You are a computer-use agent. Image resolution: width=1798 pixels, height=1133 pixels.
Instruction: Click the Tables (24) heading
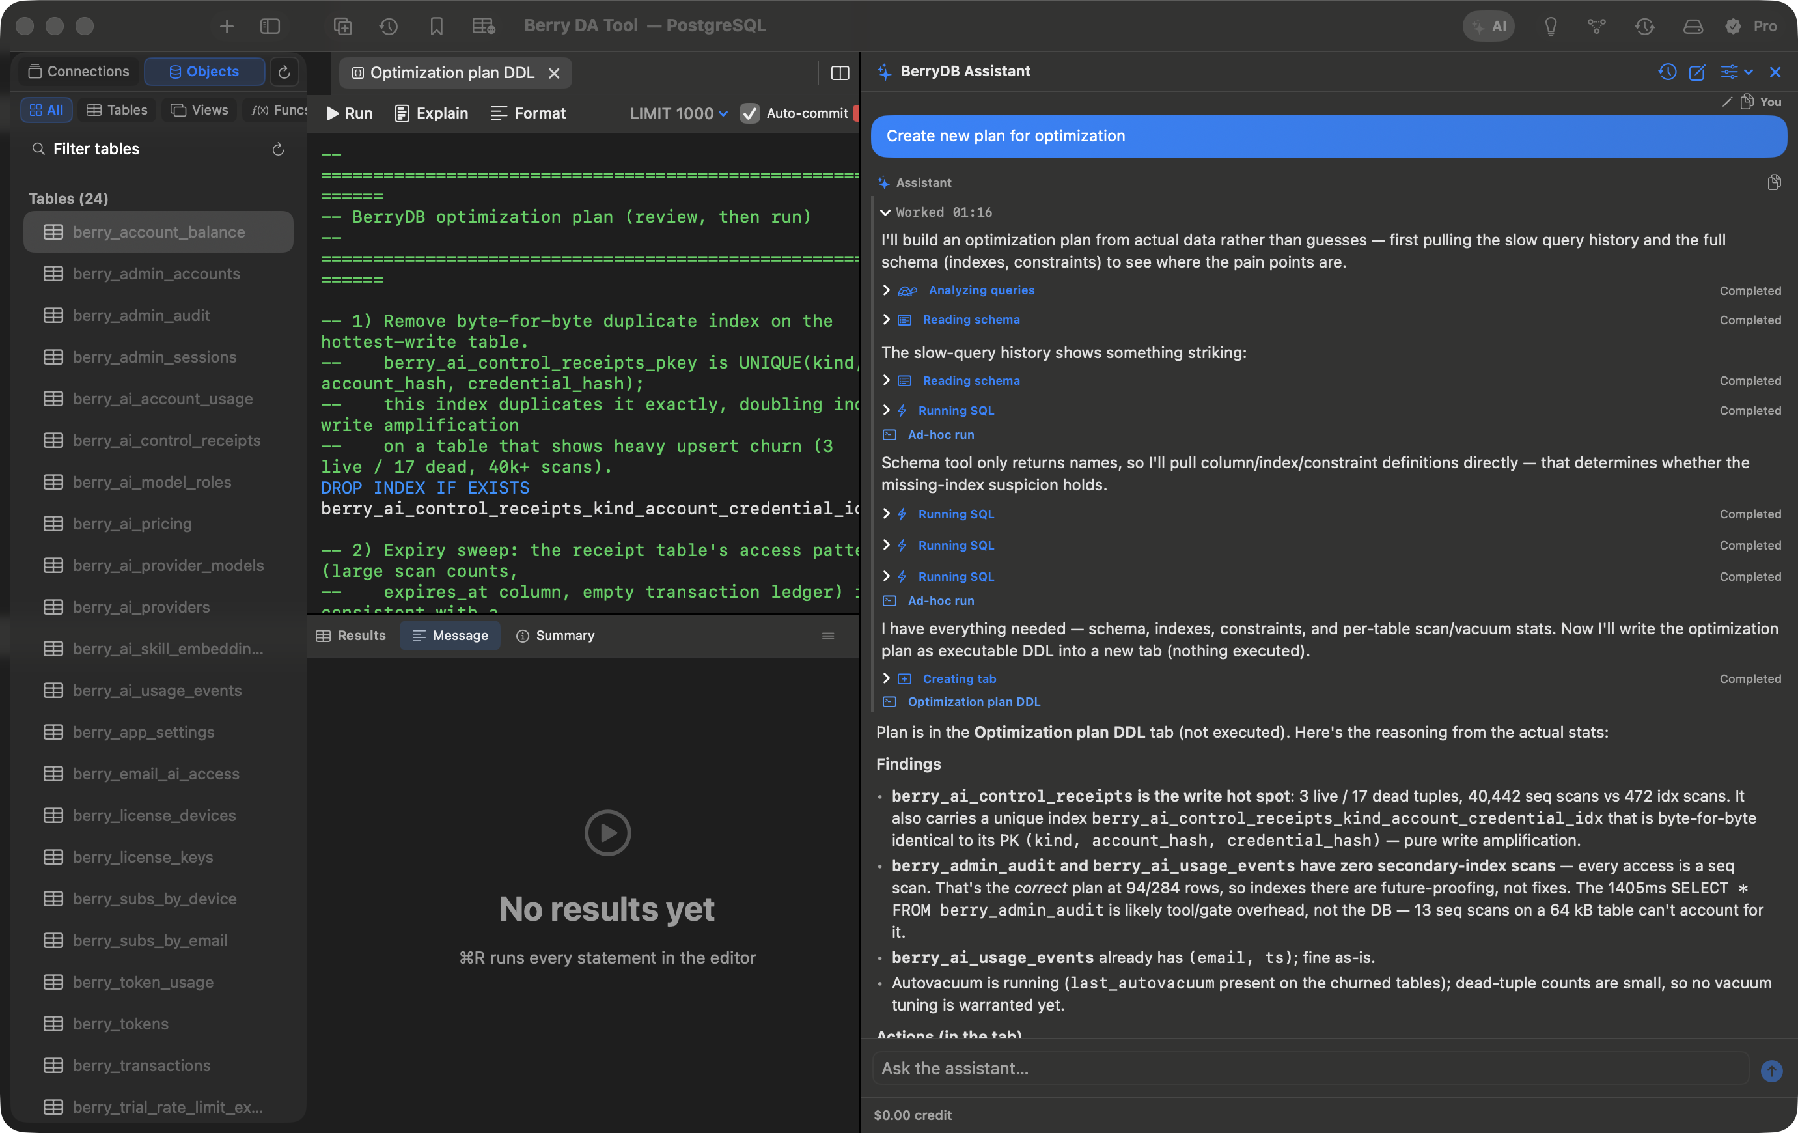69,199
